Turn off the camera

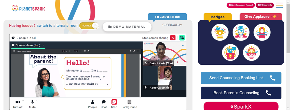click(18, 104)
